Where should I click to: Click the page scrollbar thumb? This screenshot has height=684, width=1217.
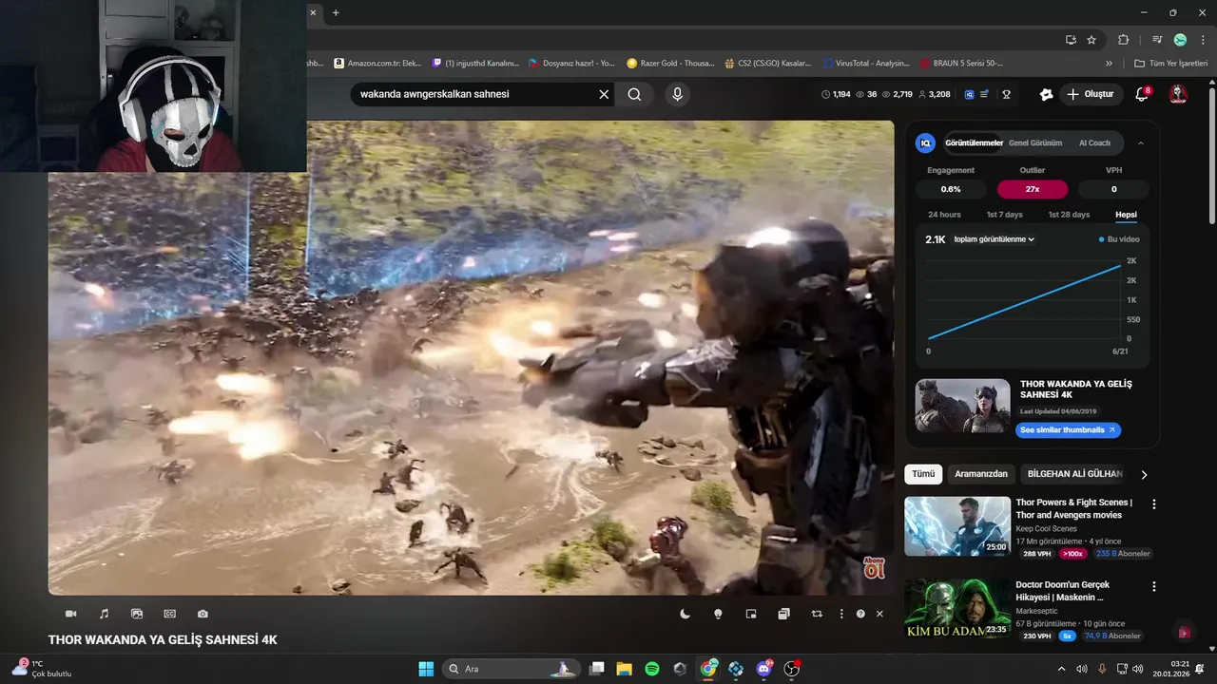coord(1211,157)
